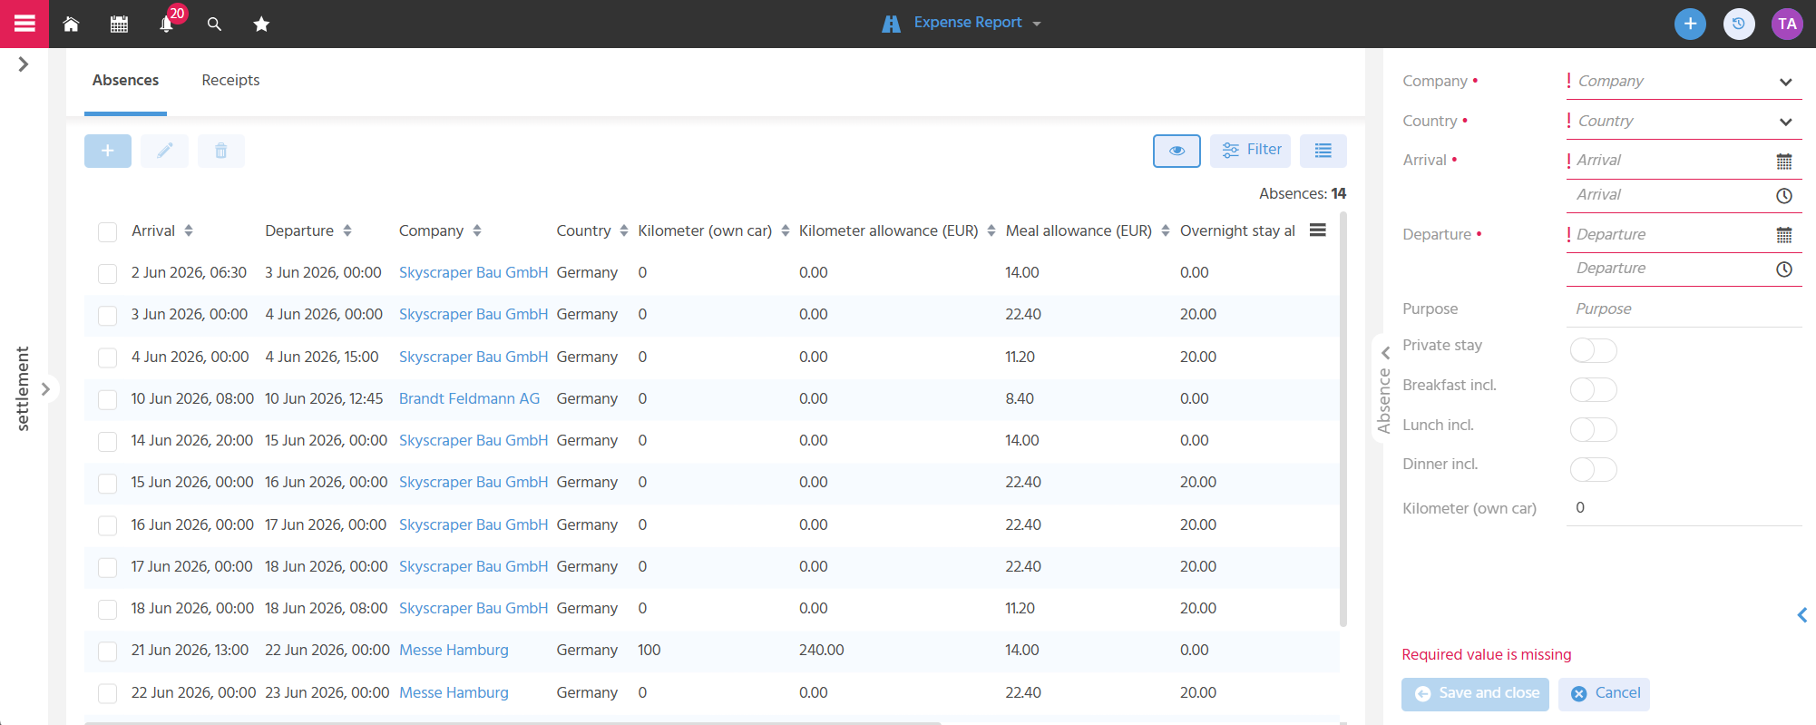Open Departure time clock picker icon

click(1784, 269)
